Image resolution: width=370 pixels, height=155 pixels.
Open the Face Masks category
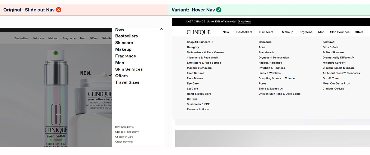click(x=195, y=78)
